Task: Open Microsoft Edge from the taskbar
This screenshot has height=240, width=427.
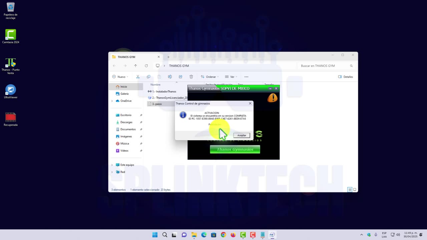Action: (203, 235)
